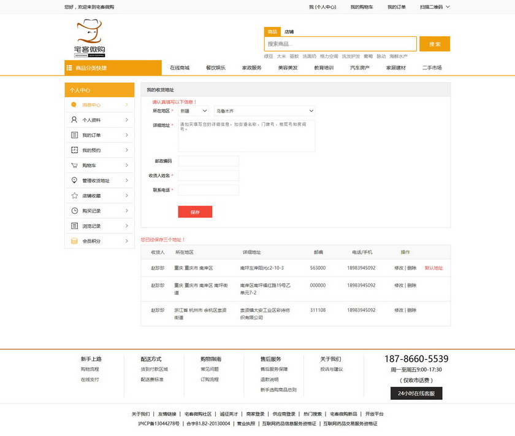Viewport: 515px width, 436px height.
Task: Click 删除 for the 563000 address row
Action: (412, 268)
